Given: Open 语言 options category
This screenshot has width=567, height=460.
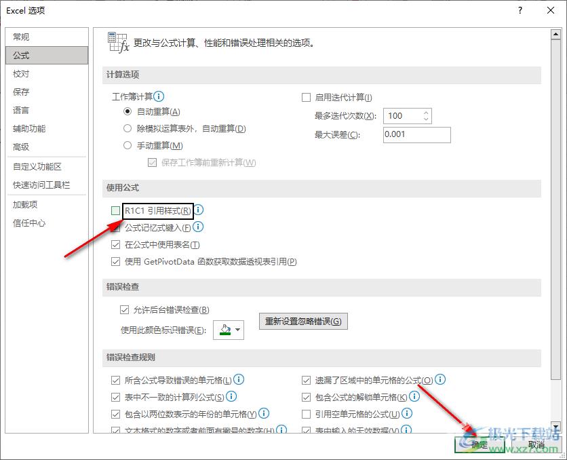Looking at the screenshot, I should 47,111.
